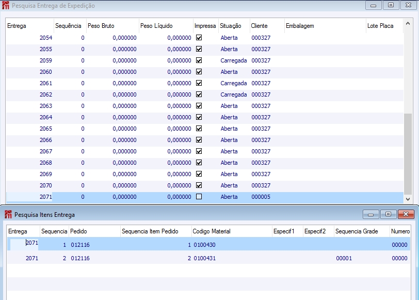
Task: Select entrega row 2071
Action: [205, 197]
